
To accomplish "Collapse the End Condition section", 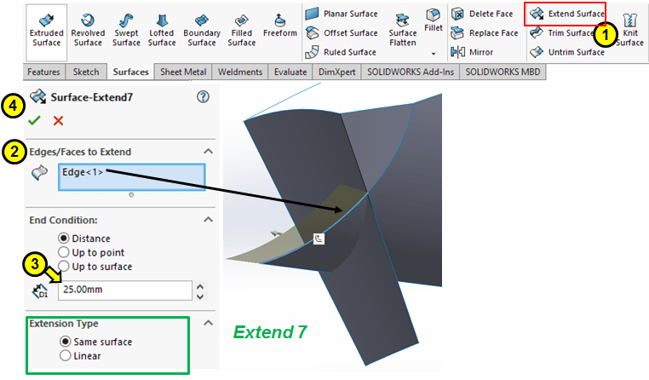I will point(208,220).
